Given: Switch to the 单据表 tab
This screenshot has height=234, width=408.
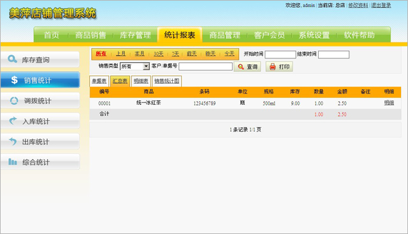Looking at the screenshot, I should click(99, 81).
